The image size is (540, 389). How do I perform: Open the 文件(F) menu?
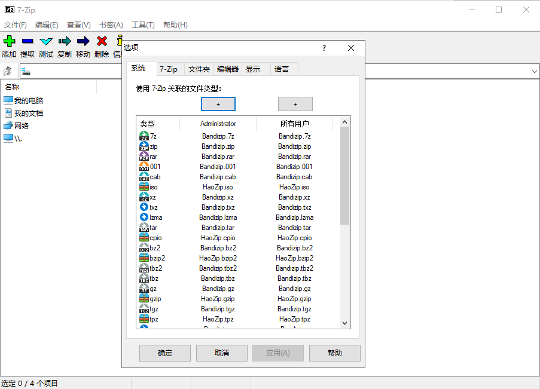click(15, 24)
